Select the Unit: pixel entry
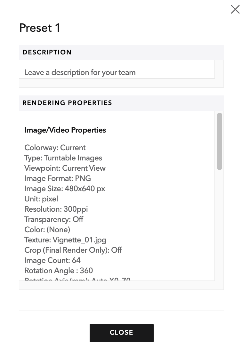 tap(41, 199)
